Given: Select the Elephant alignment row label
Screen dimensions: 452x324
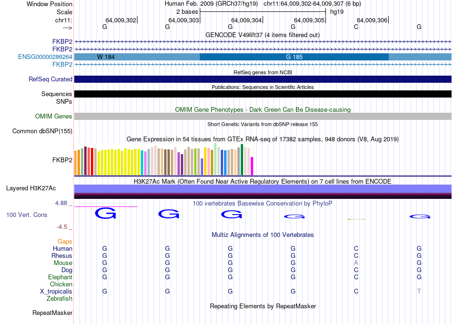Looking at the screenshot, I should [x=60, y=277].
